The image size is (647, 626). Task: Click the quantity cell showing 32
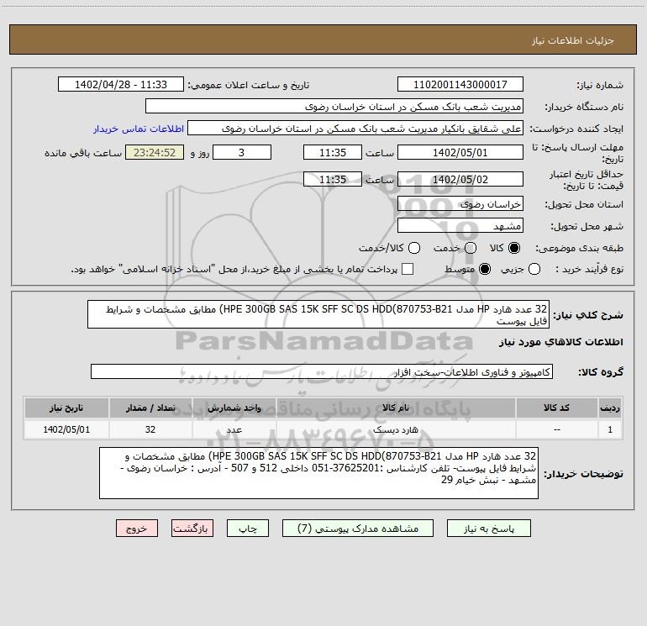coord(150,429)
